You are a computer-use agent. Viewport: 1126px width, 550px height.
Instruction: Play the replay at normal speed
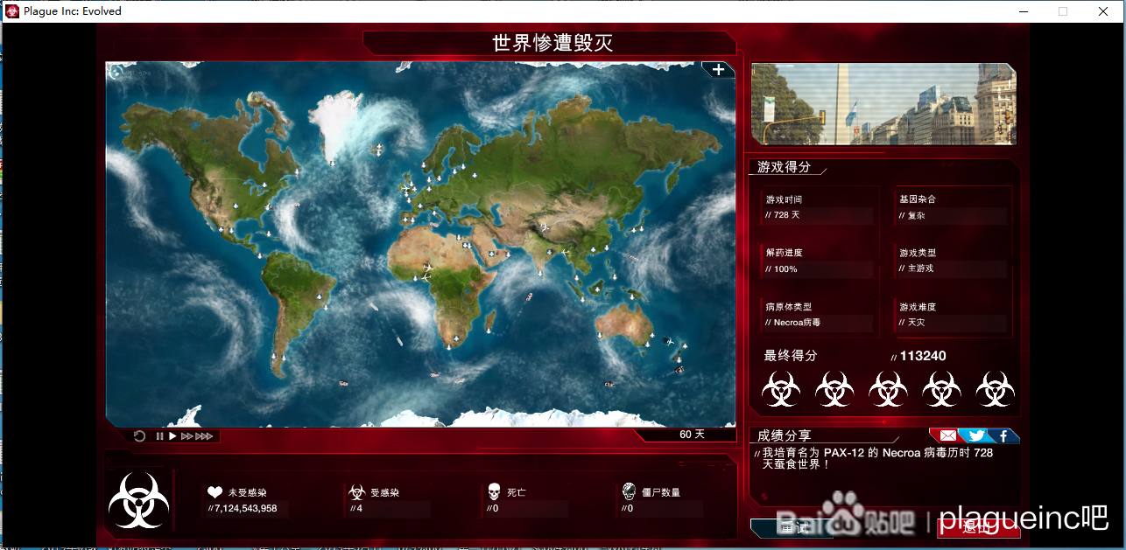pyautogui.click(x=172, y=436)
